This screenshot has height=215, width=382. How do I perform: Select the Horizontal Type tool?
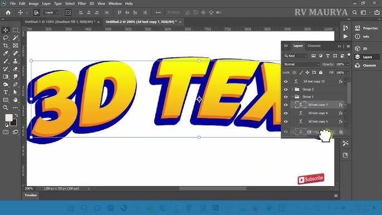click(6, 92)
